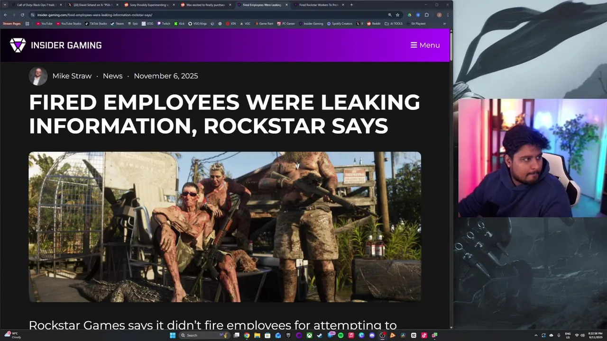607x341 pixels.
Task: Open the microphone tray icon
Action: point(559,335)
